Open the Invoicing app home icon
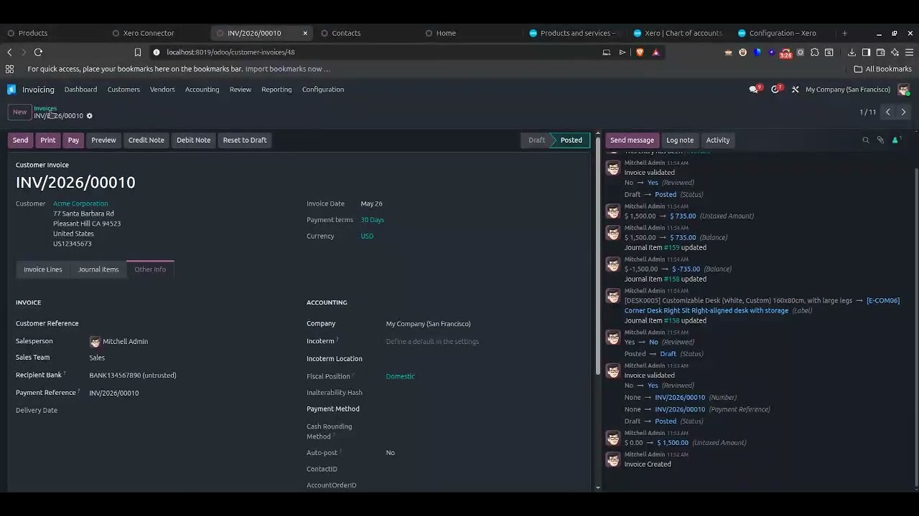 click(11, 90)
